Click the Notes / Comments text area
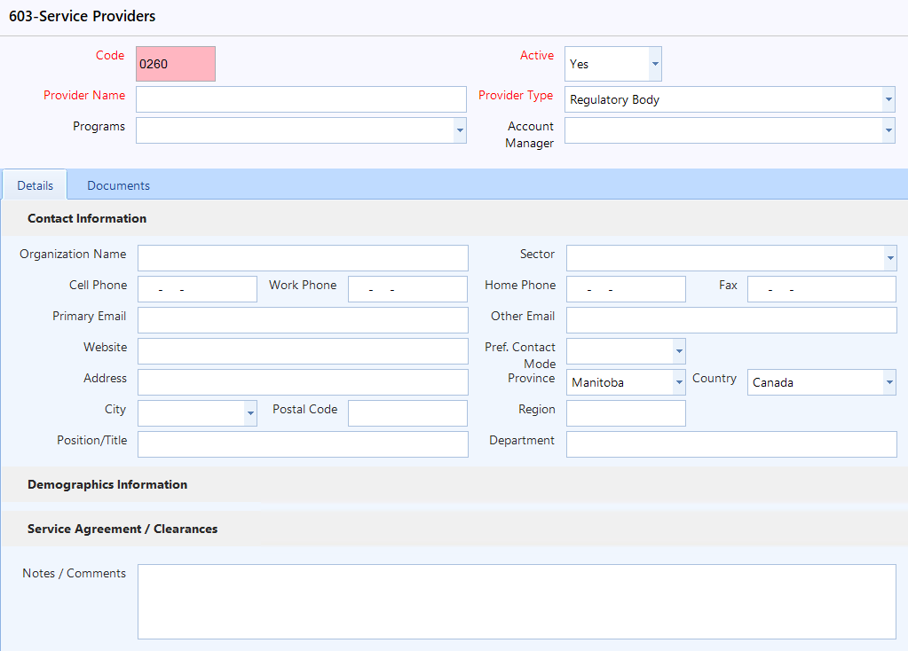The height and width of the screenshot is (651, 908). tap(517, 602)
